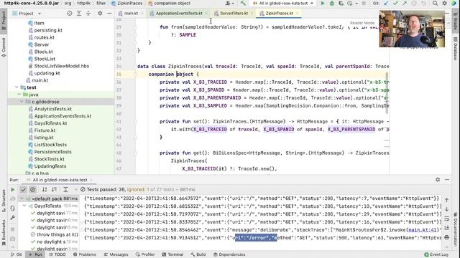The width and height of the screenshot is (460, 258).
Task: Hide the Run tool window
Action: (447, 180)
